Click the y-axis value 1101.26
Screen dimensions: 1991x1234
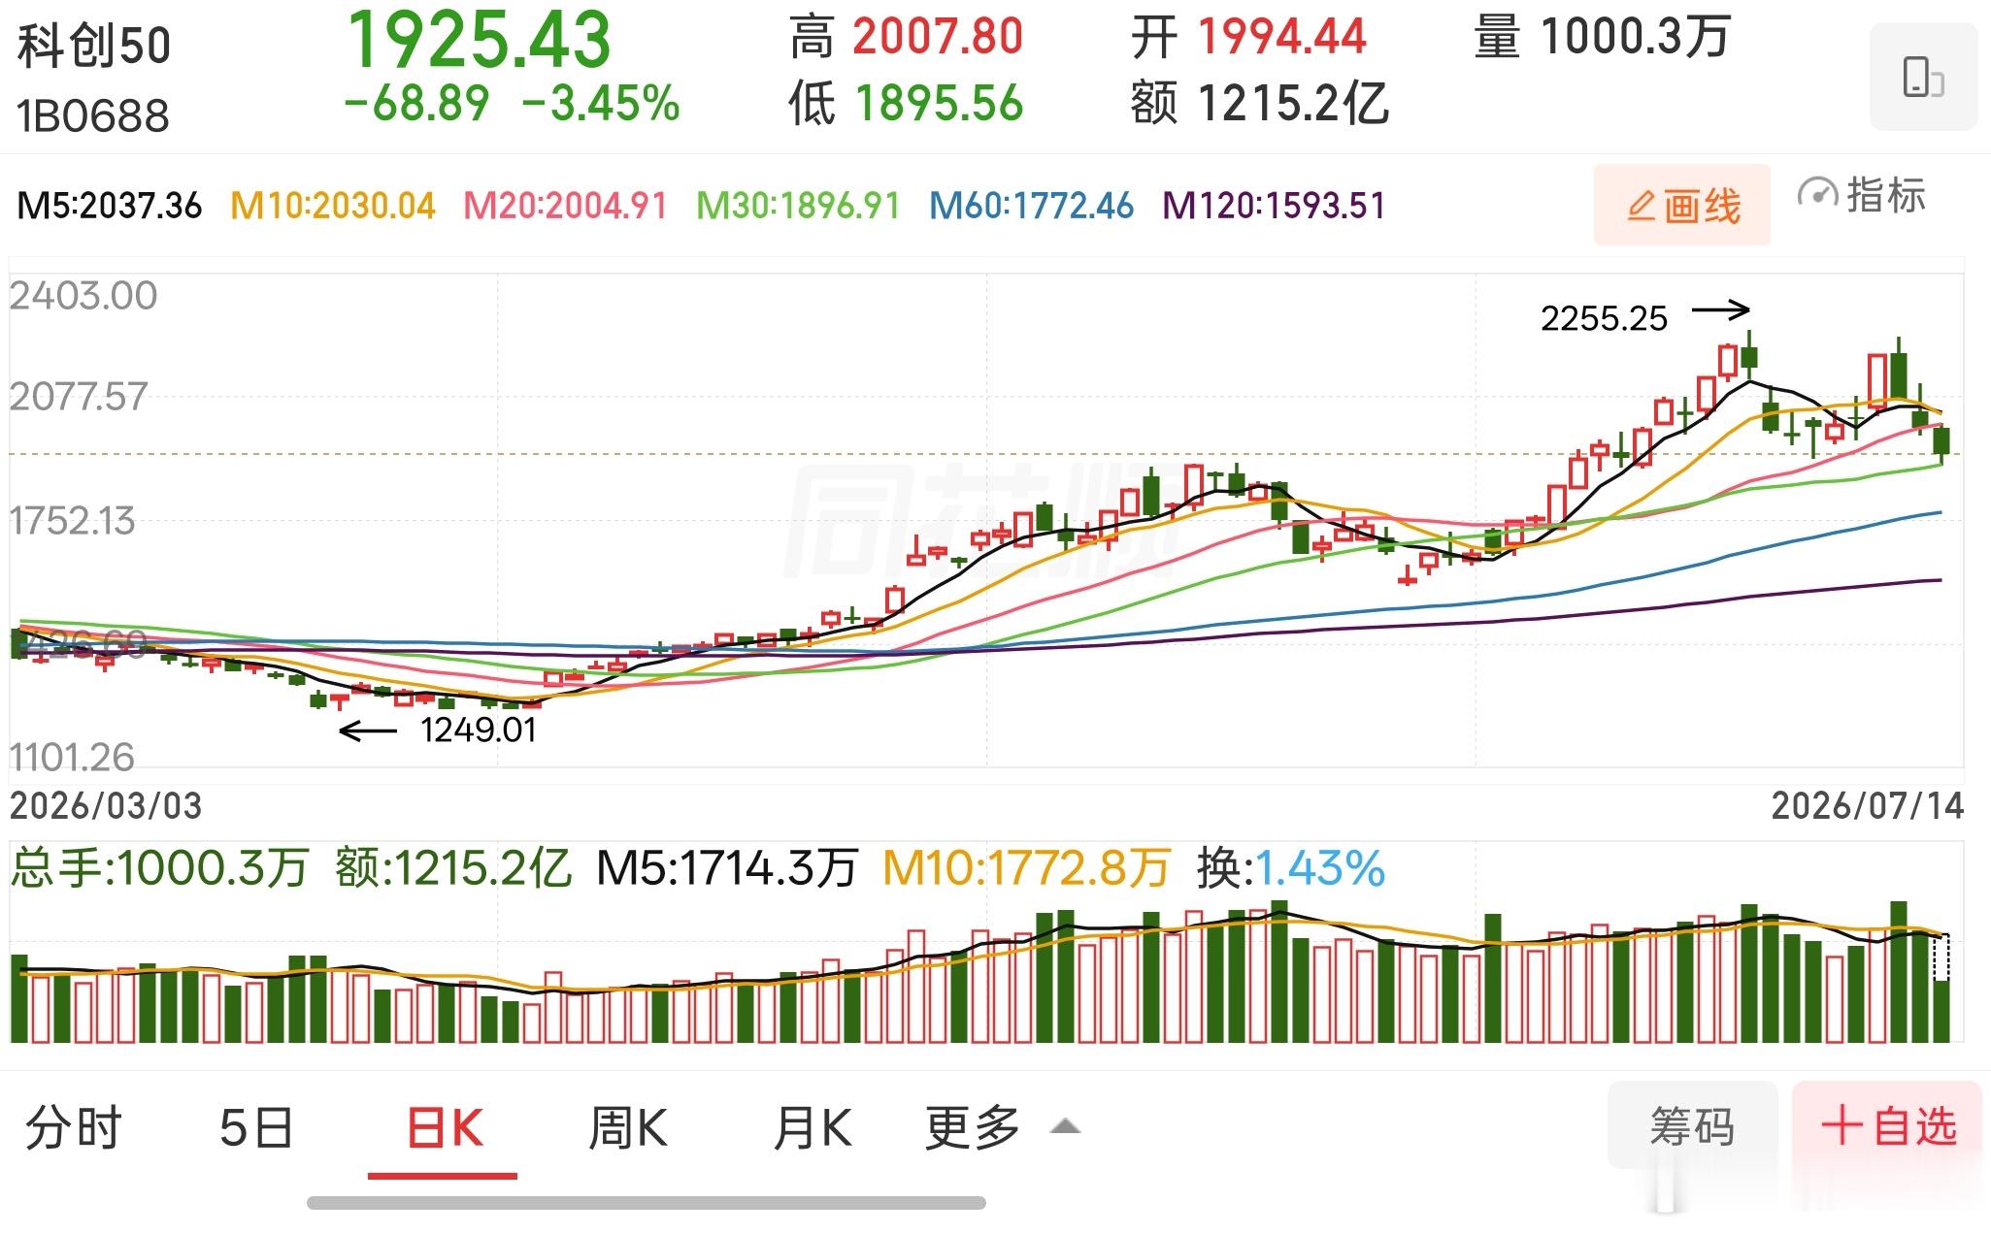tap(72, 758)
